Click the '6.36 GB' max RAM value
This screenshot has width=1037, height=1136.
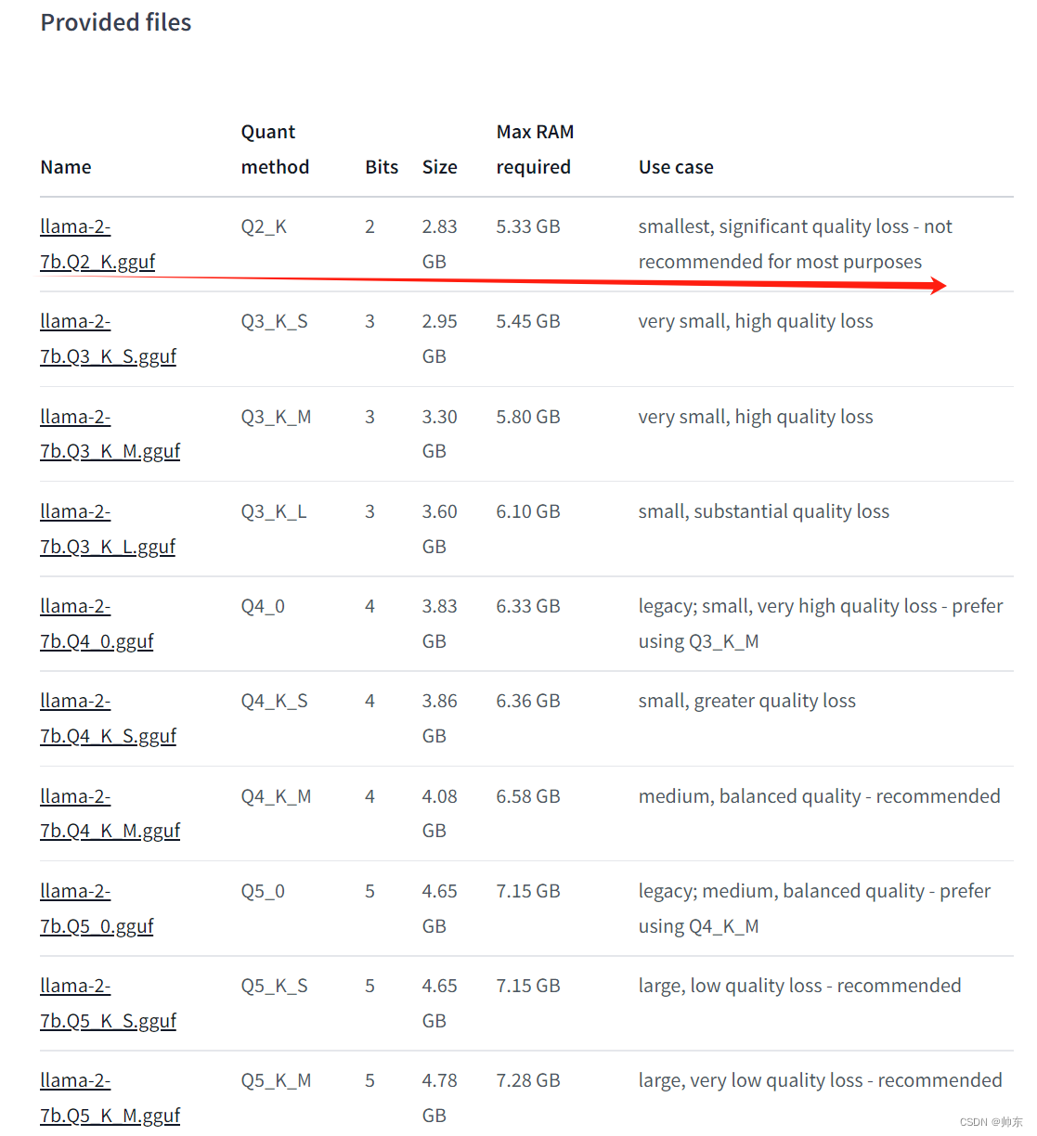[528, 701]
